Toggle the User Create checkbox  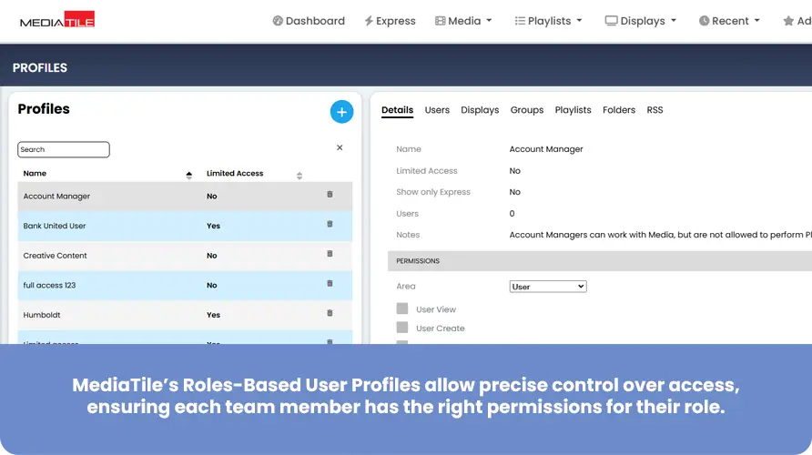coord(402,328)
